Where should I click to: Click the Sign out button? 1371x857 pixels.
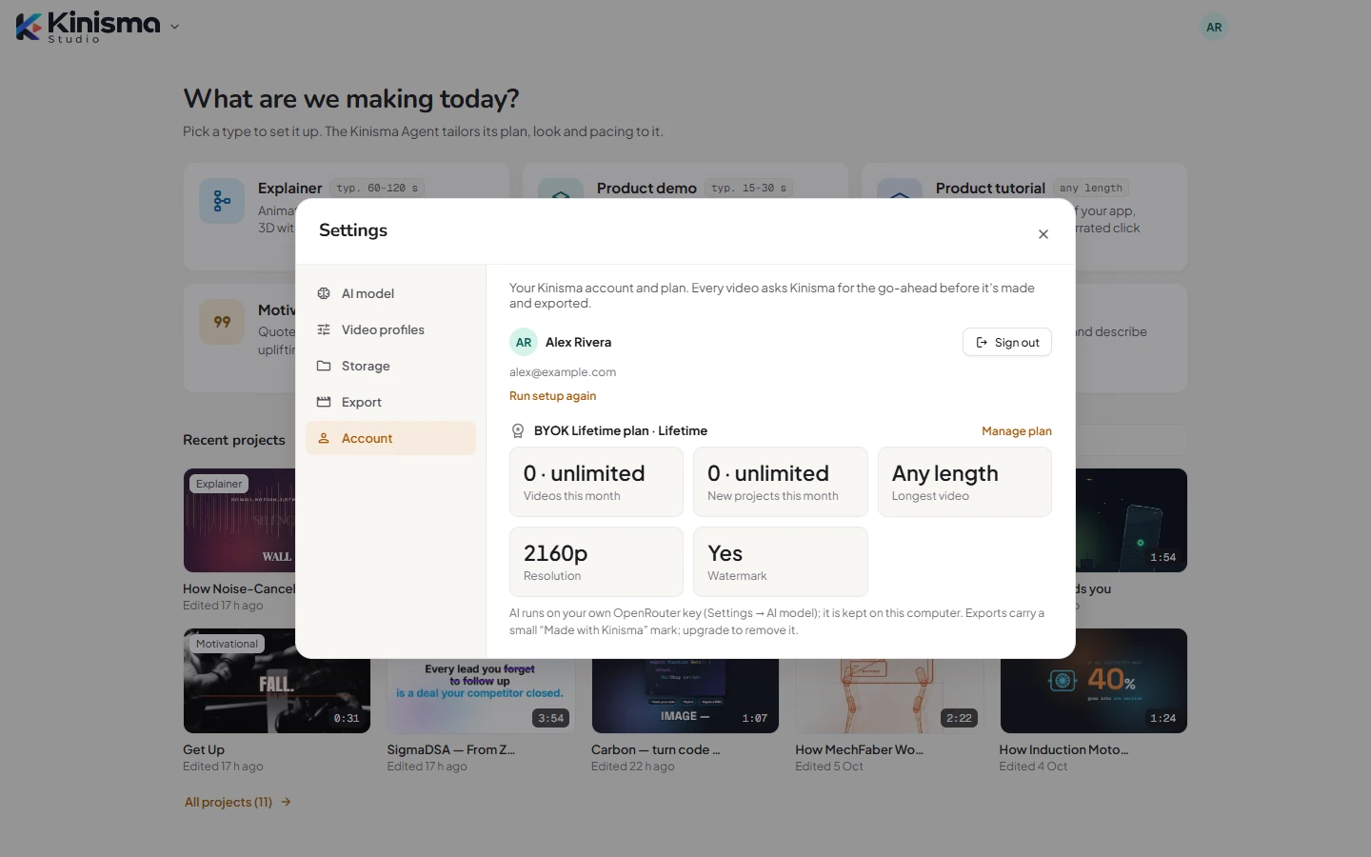(x=1007, y=342)
